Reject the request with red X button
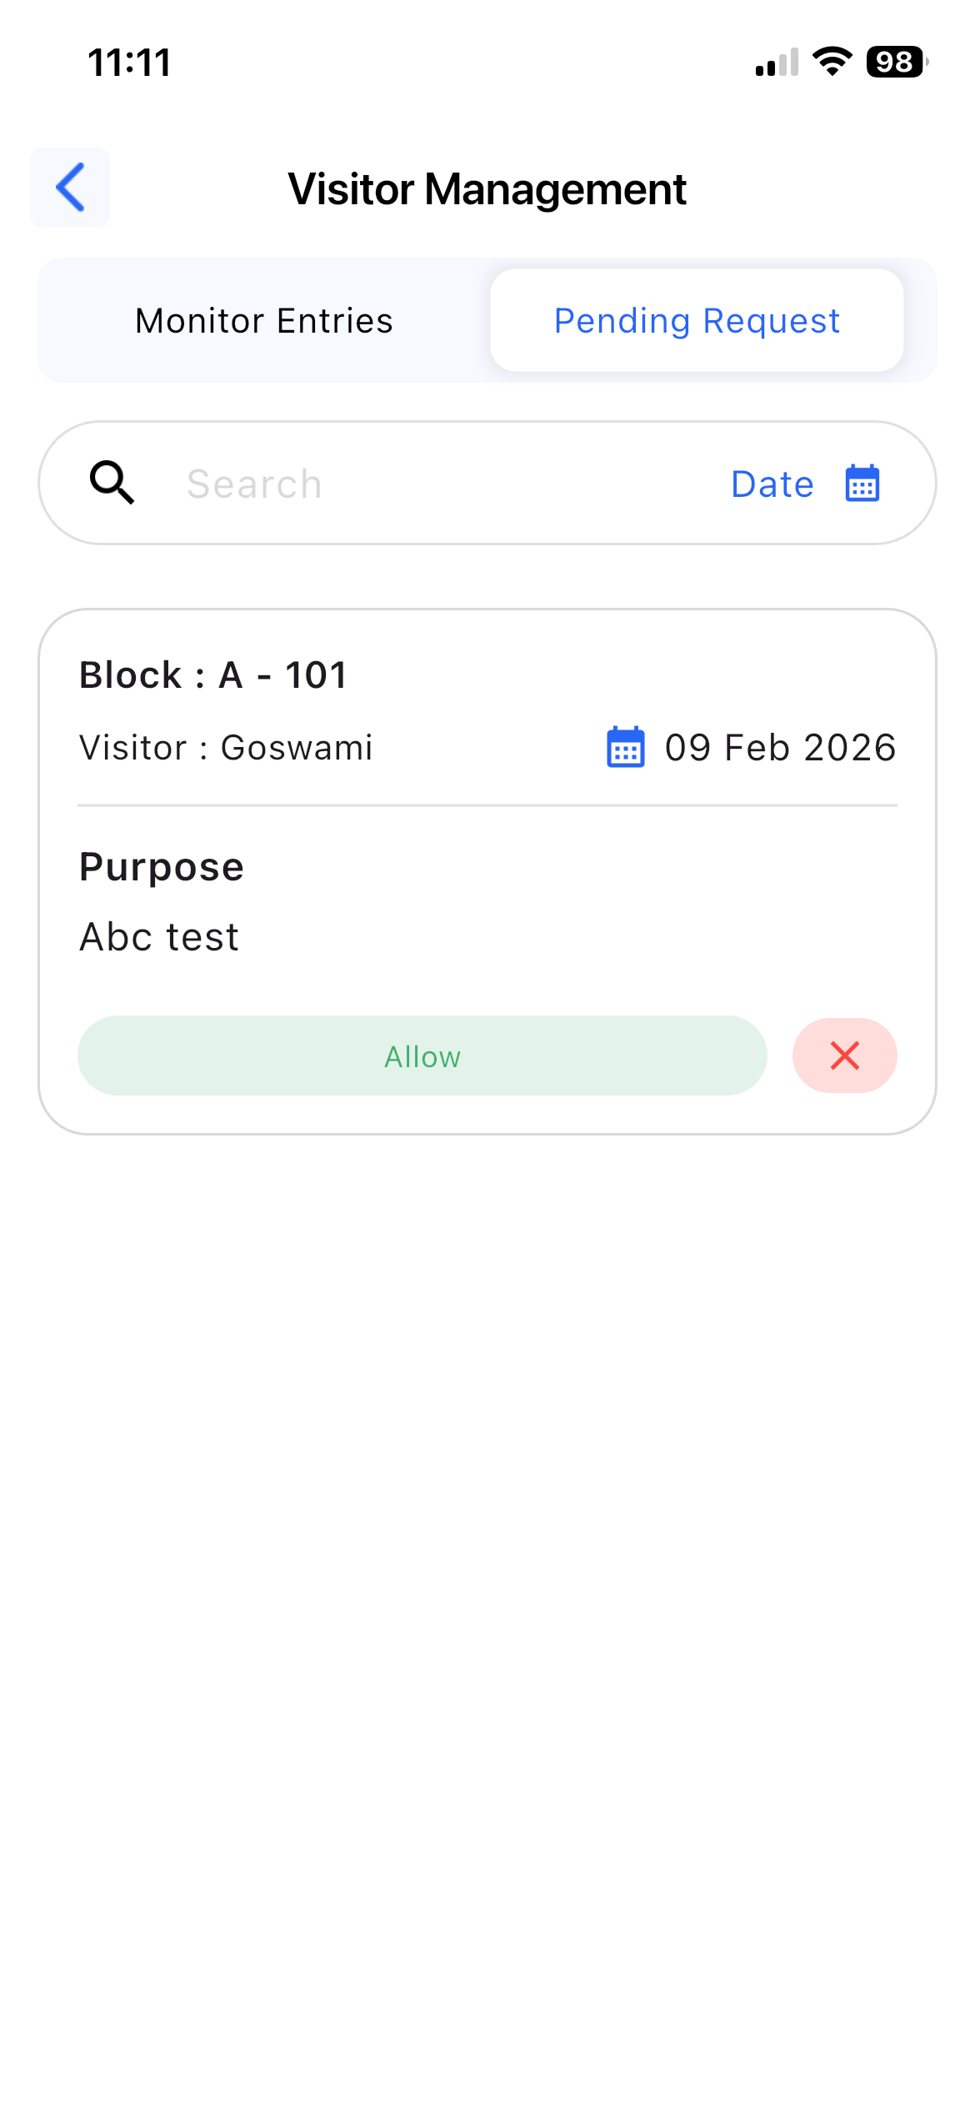Viewport: 975px width, 2111px height. pyautogui.click(x=844, y=1055)
